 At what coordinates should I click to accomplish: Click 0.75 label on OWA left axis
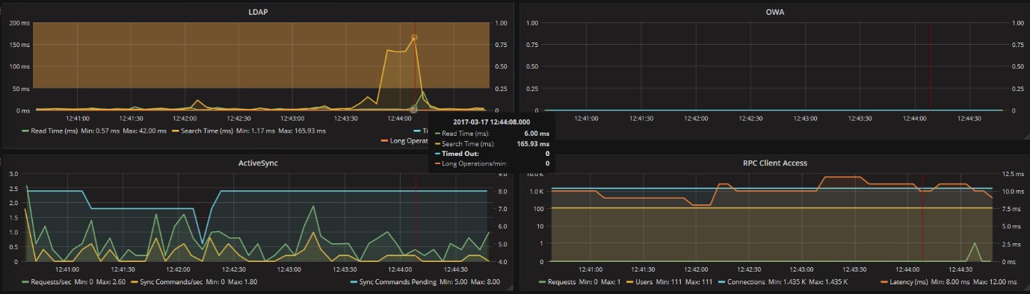coord(533,45)
